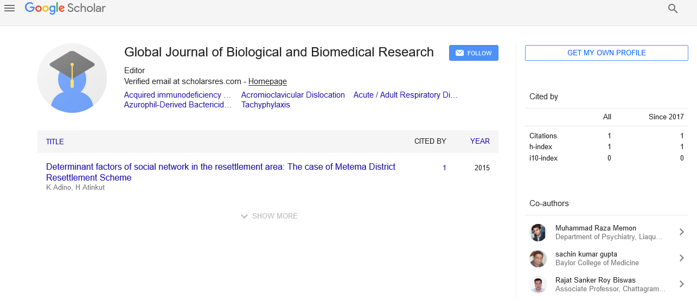Click the 2015 year value
The height and width of the screenshot is (301, 697).
tap(482, 168)
